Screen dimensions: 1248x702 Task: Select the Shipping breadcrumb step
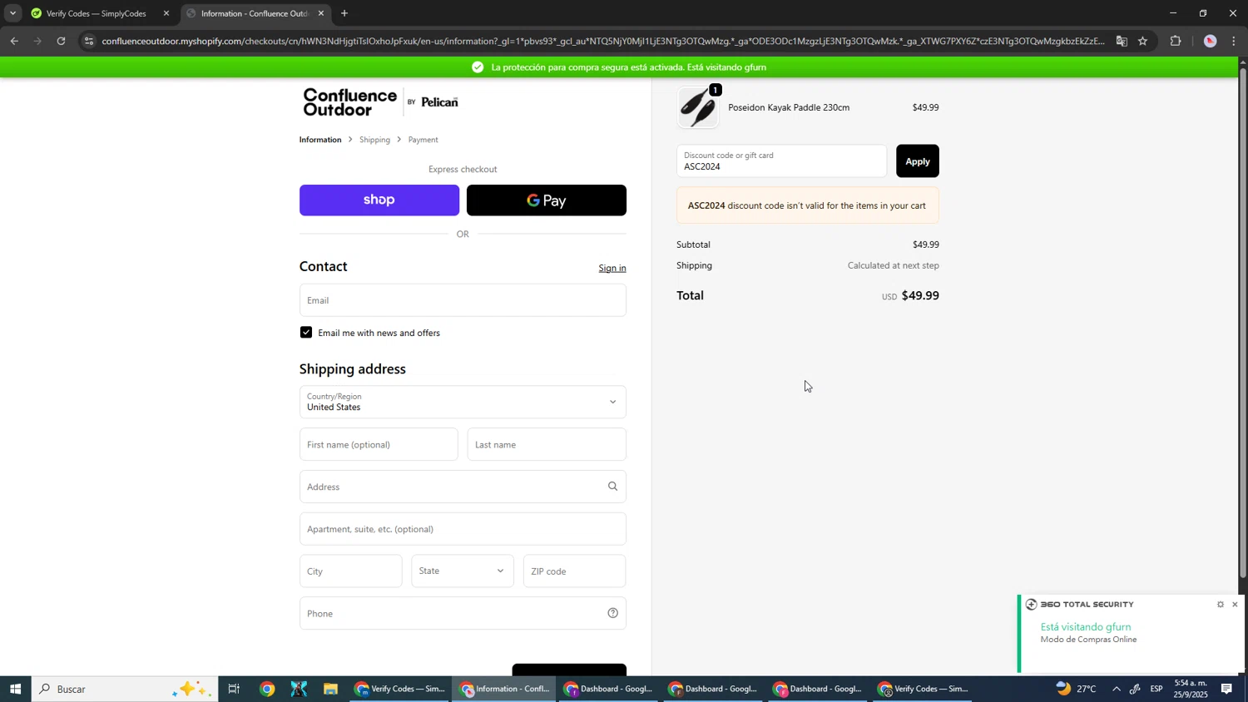pos(374,140)
